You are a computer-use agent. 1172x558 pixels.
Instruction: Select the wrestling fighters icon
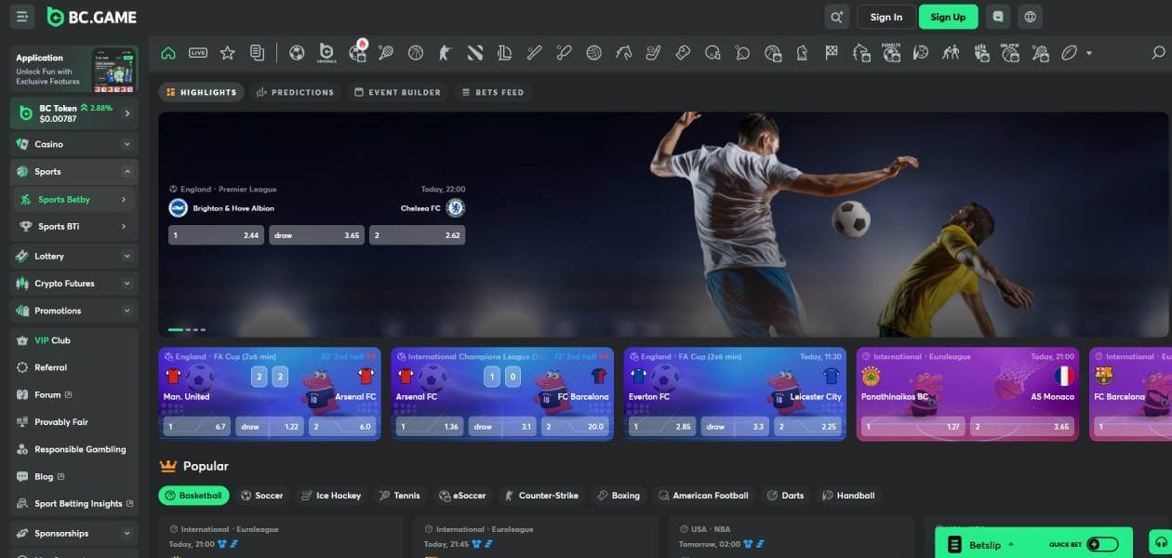tap(951, 53)
